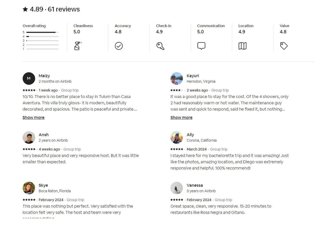The height and width of the screenshot is (247, 334).
Task: Click the star icon beside 4.89
Action: point(25,9)
